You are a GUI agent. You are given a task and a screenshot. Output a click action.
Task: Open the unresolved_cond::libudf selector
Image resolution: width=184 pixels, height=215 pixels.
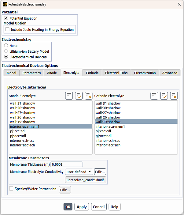[x=86, y=180]
